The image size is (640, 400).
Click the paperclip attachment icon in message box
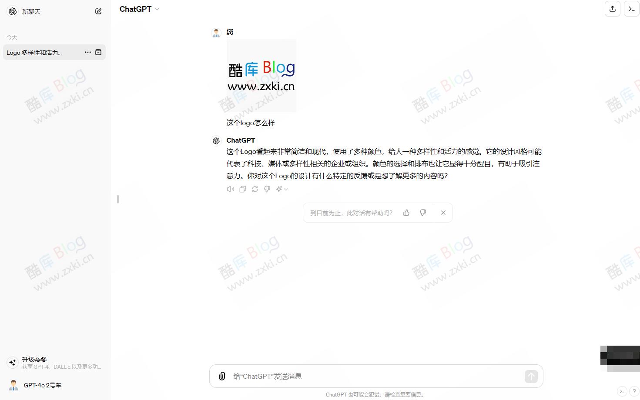click(222, 376)
